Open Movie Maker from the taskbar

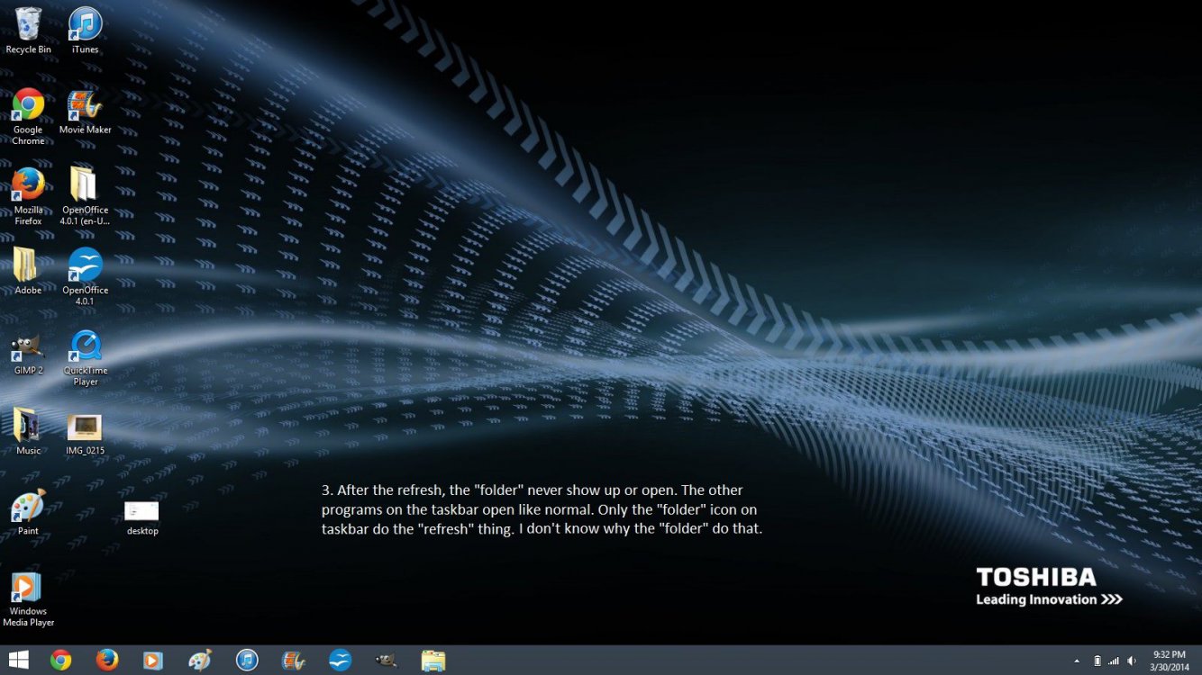click(x=294, y=660)
